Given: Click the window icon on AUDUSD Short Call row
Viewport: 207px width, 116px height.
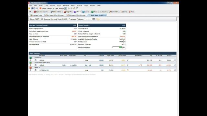Looking at the screenshot, I should pyautogui.click(x=36, y=65).
